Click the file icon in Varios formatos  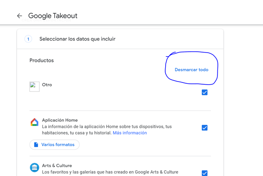click(x=36, y=144)
